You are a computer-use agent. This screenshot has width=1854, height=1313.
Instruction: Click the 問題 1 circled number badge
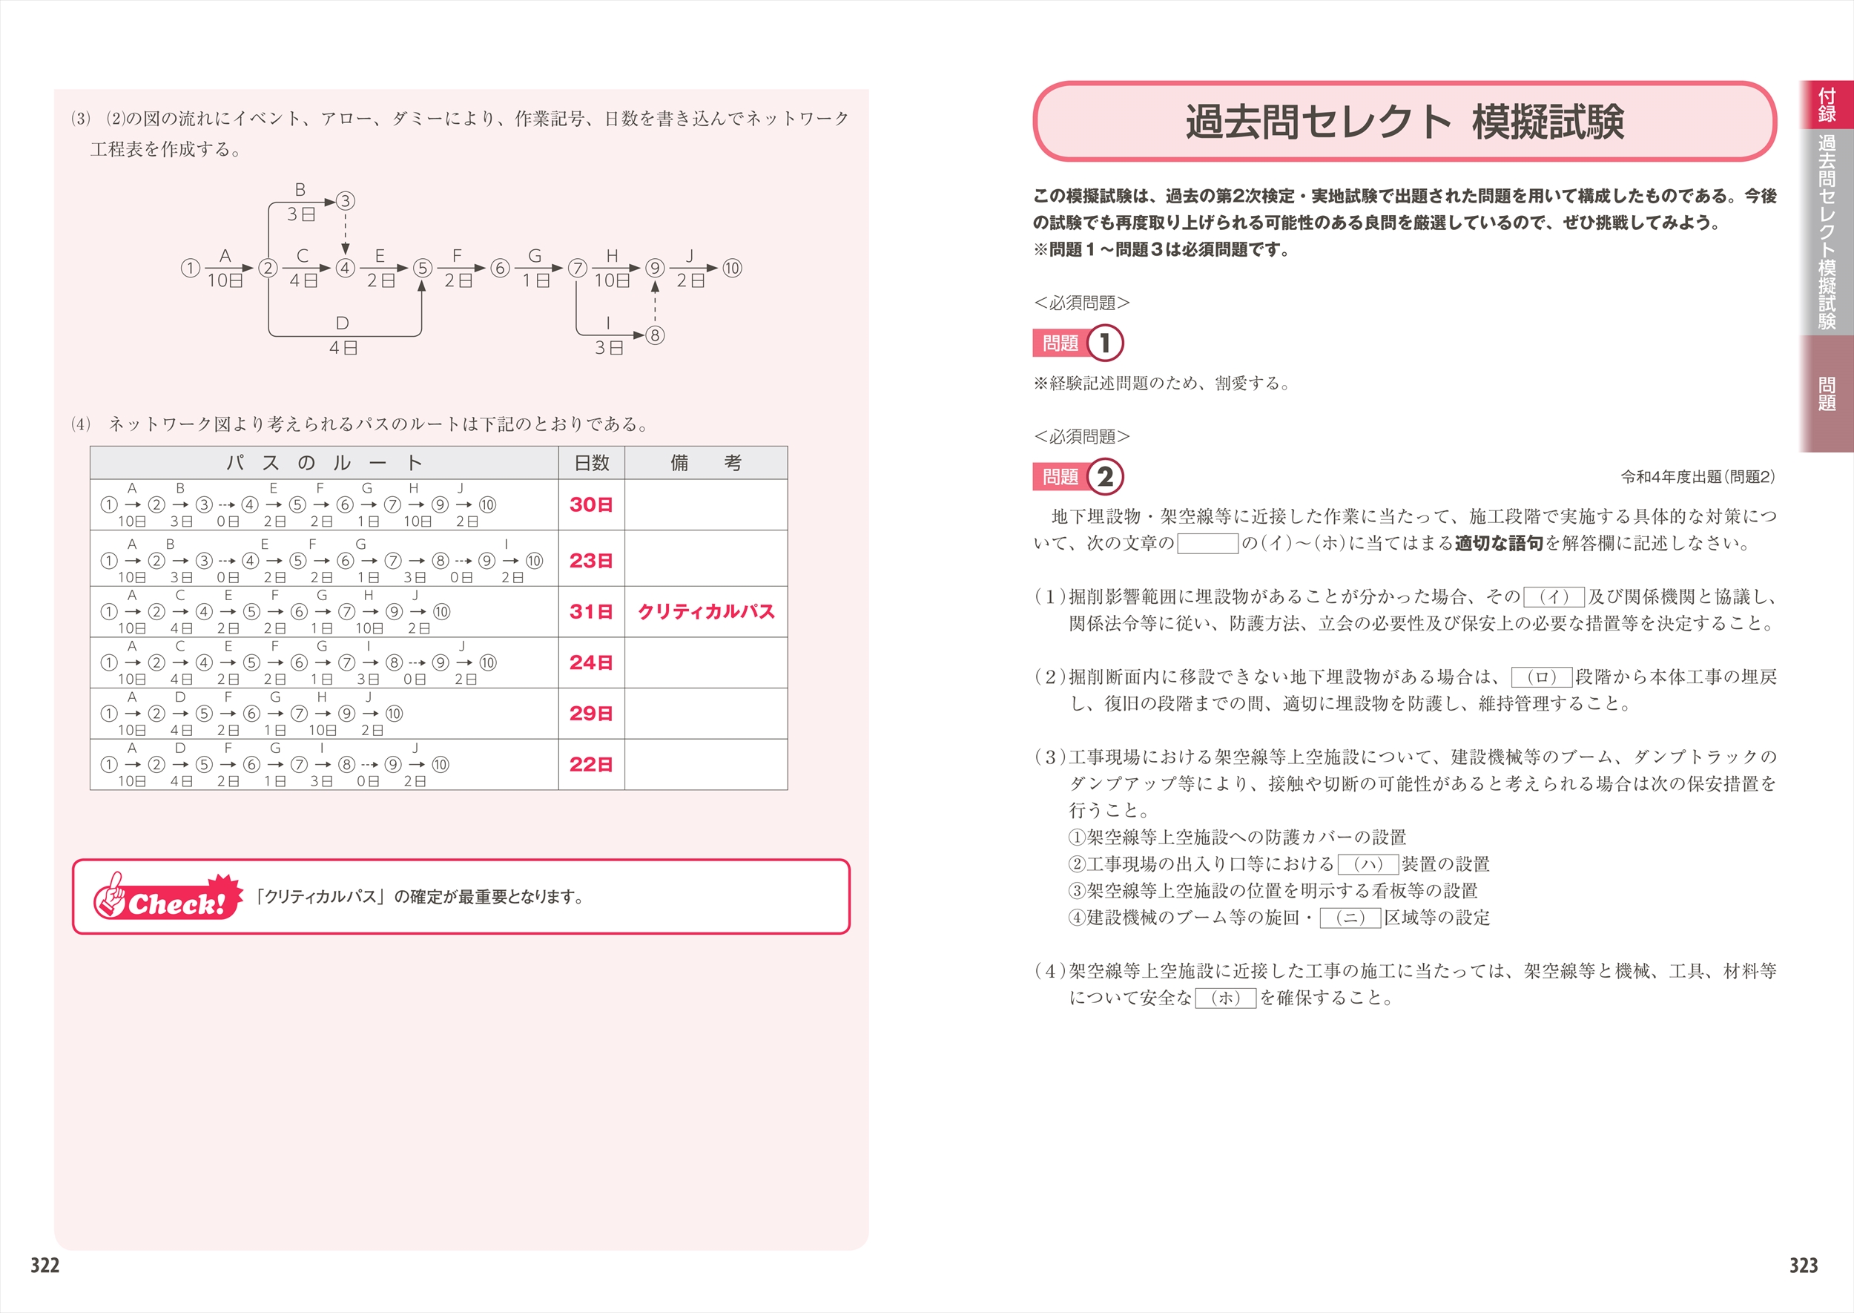[1105, 343]
